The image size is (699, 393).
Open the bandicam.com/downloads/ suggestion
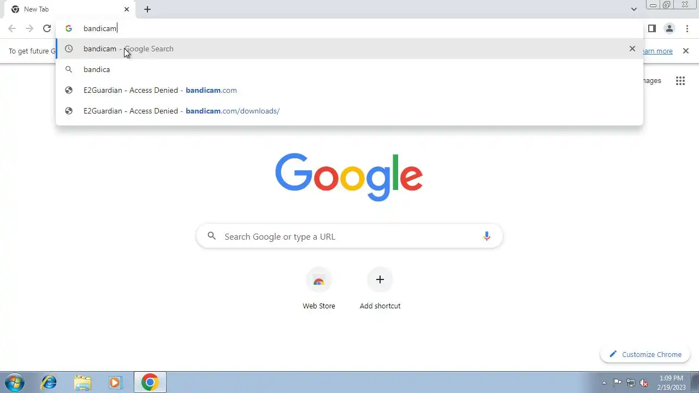pyautogui.click(x=349, y=111)
